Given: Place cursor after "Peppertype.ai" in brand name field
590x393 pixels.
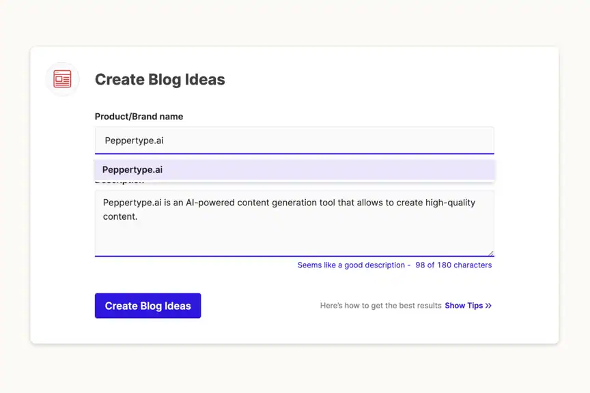Looking at the screenshot, I should 165,141.
